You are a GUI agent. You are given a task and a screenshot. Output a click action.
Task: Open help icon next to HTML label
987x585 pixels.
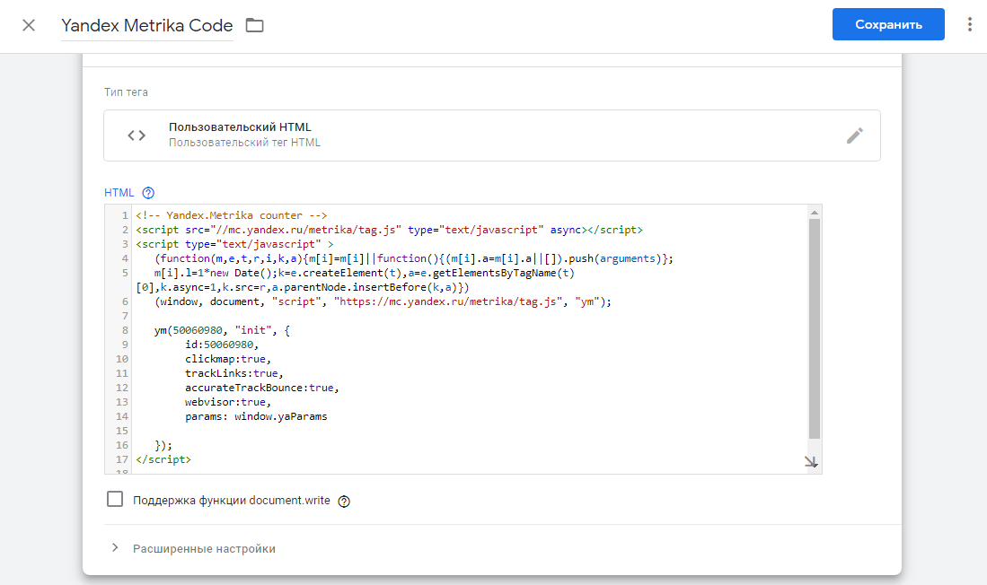[149, 192]
